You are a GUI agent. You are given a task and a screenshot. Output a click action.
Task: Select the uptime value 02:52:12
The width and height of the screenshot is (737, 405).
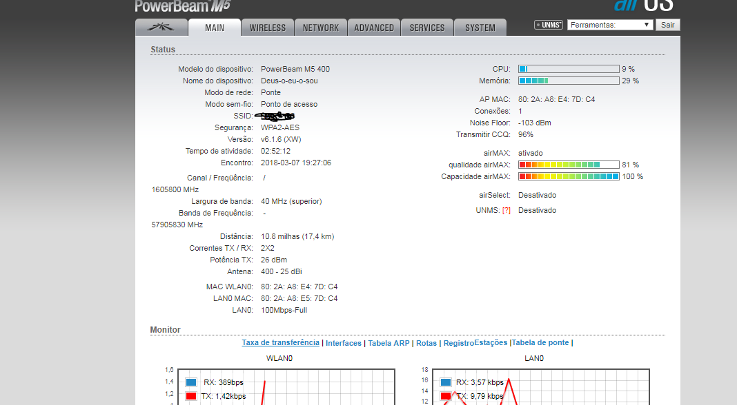tap(275, 151)
